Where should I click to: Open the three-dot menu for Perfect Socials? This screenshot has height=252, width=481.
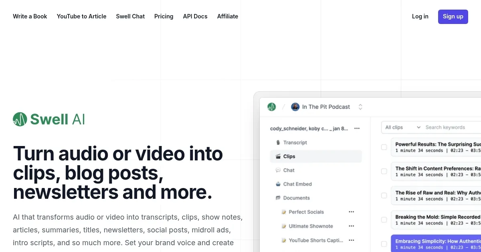[x=352, y=212]
